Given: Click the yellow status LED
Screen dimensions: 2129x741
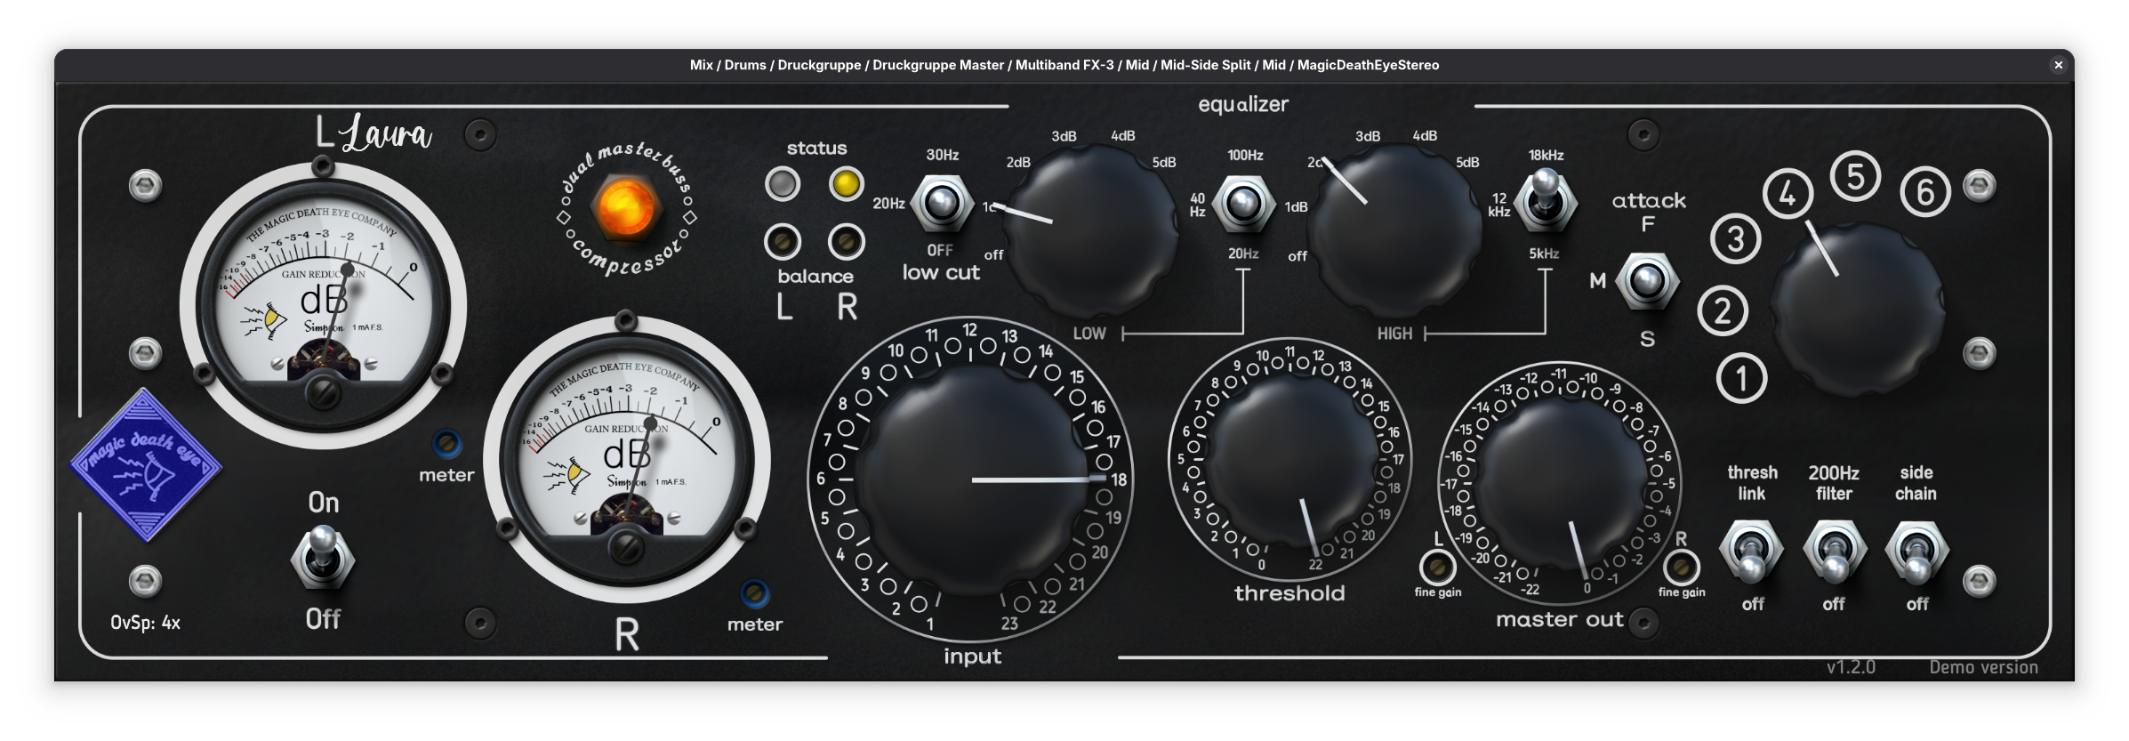Looking at the screenshot, I should point(846,184).
